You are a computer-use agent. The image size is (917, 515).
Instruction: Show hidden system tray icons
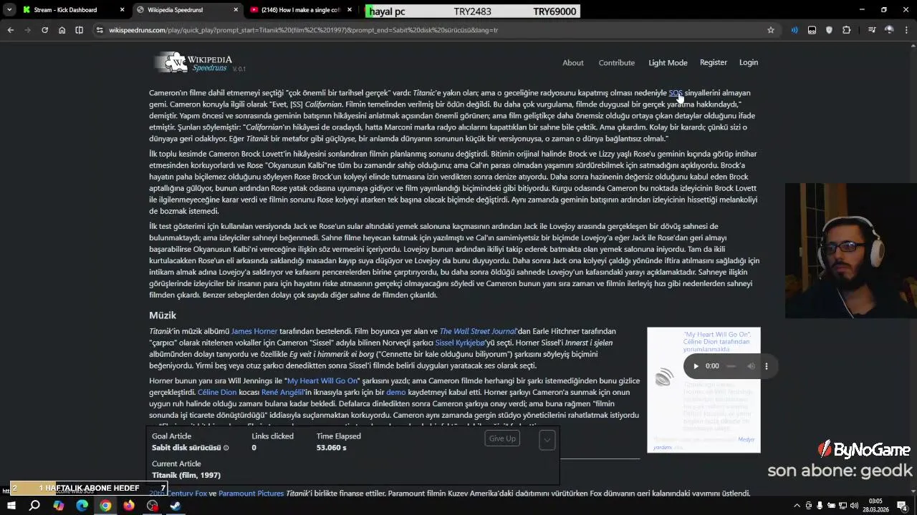796,506
